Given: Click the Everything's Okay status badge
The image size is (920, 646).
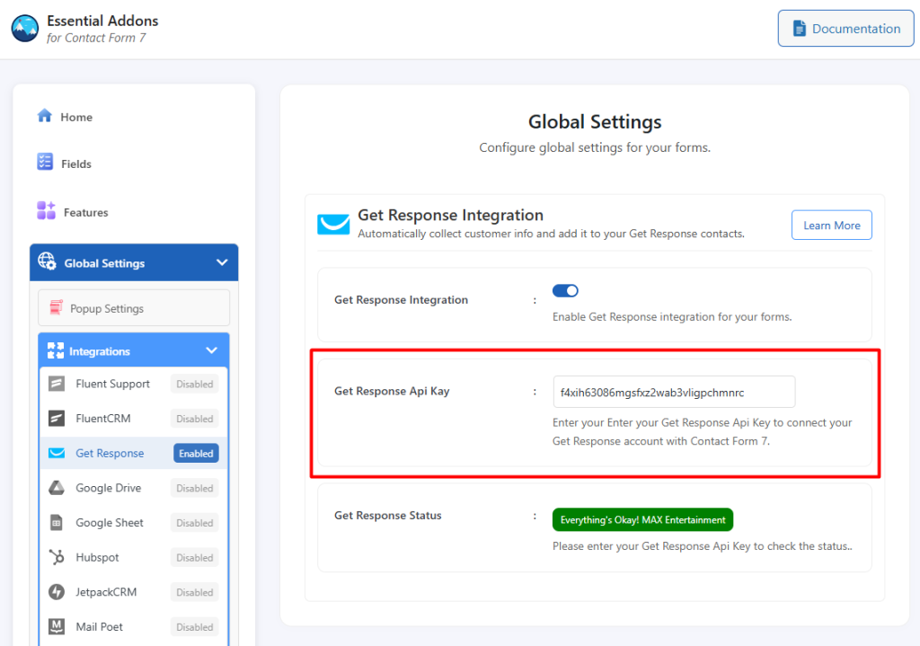Looking at the screenshot, I should coord(642,519).
